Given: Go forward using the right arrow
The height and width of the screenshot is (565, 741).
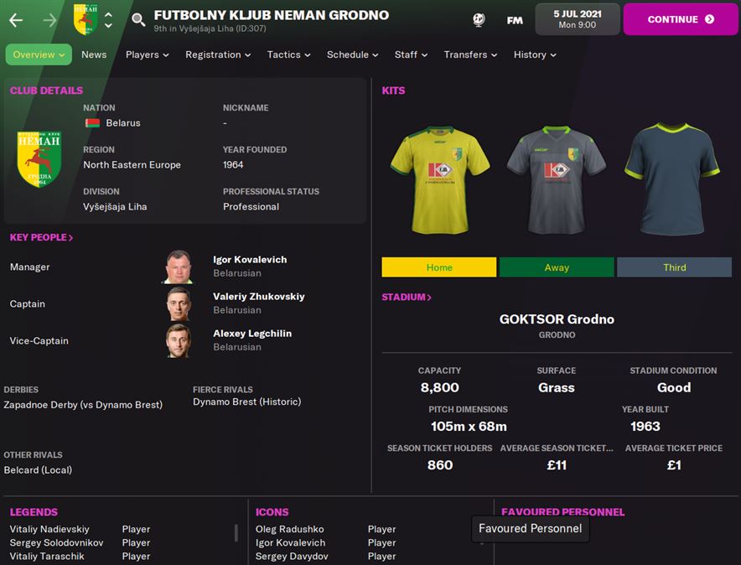Looking at the screenshot, I should [x=49, y=20].
